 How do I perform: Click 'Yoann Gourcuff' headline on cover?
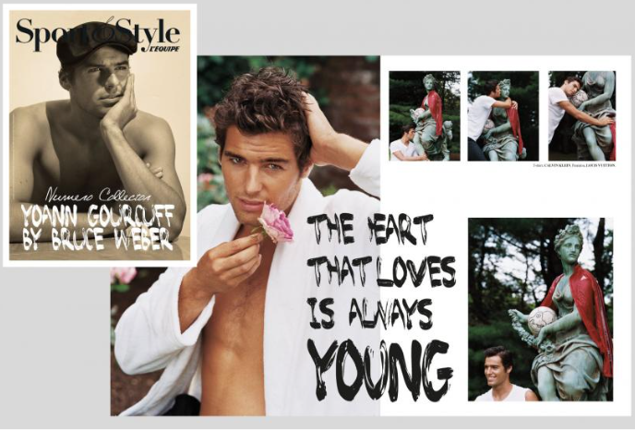(x=97, y=218)
